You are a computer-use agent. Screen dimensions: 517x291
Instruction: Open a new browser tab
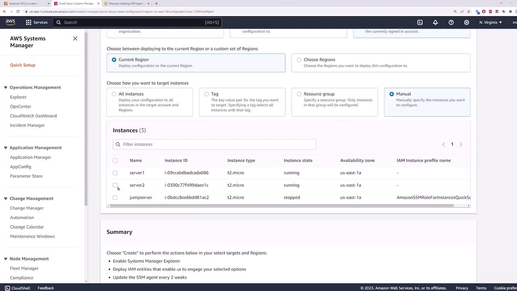pos(156,3)
